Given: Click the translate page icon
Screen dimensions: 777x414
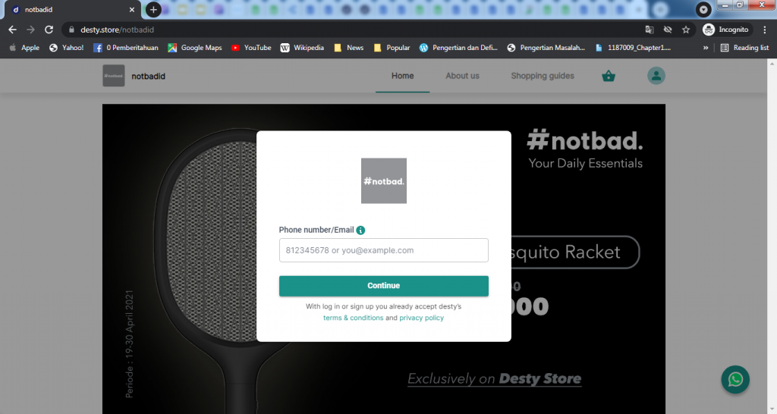Looking at the screenshot, I should pyautogui.click(x=650, y=30).
